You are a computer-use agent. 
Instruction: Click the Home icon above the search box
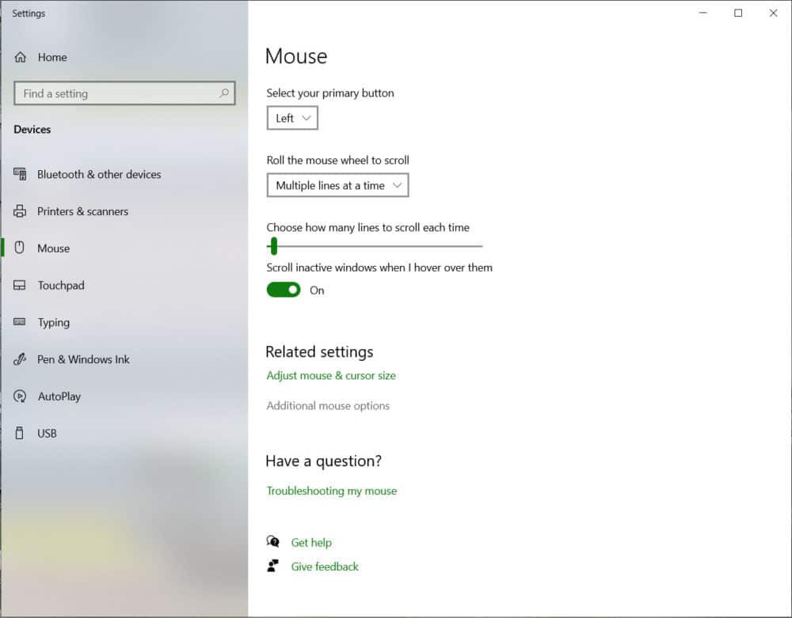coord(20,56)
